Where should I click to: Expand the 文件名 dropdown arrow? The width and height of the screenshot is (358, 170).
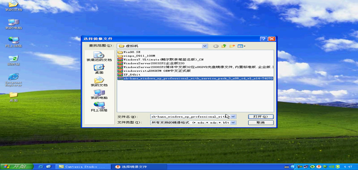(x=233, y=116)
